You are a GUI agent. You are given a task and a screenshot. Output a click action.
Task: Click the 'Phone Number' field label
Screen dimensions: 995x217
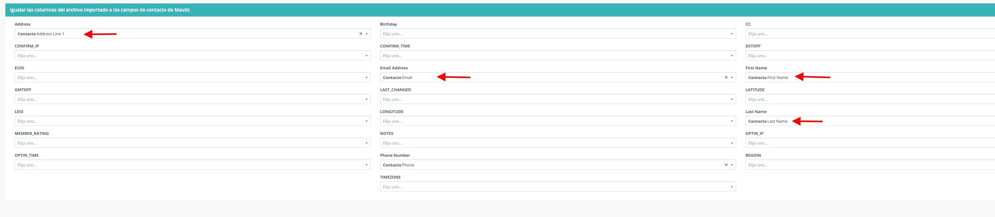coord(395,155)
